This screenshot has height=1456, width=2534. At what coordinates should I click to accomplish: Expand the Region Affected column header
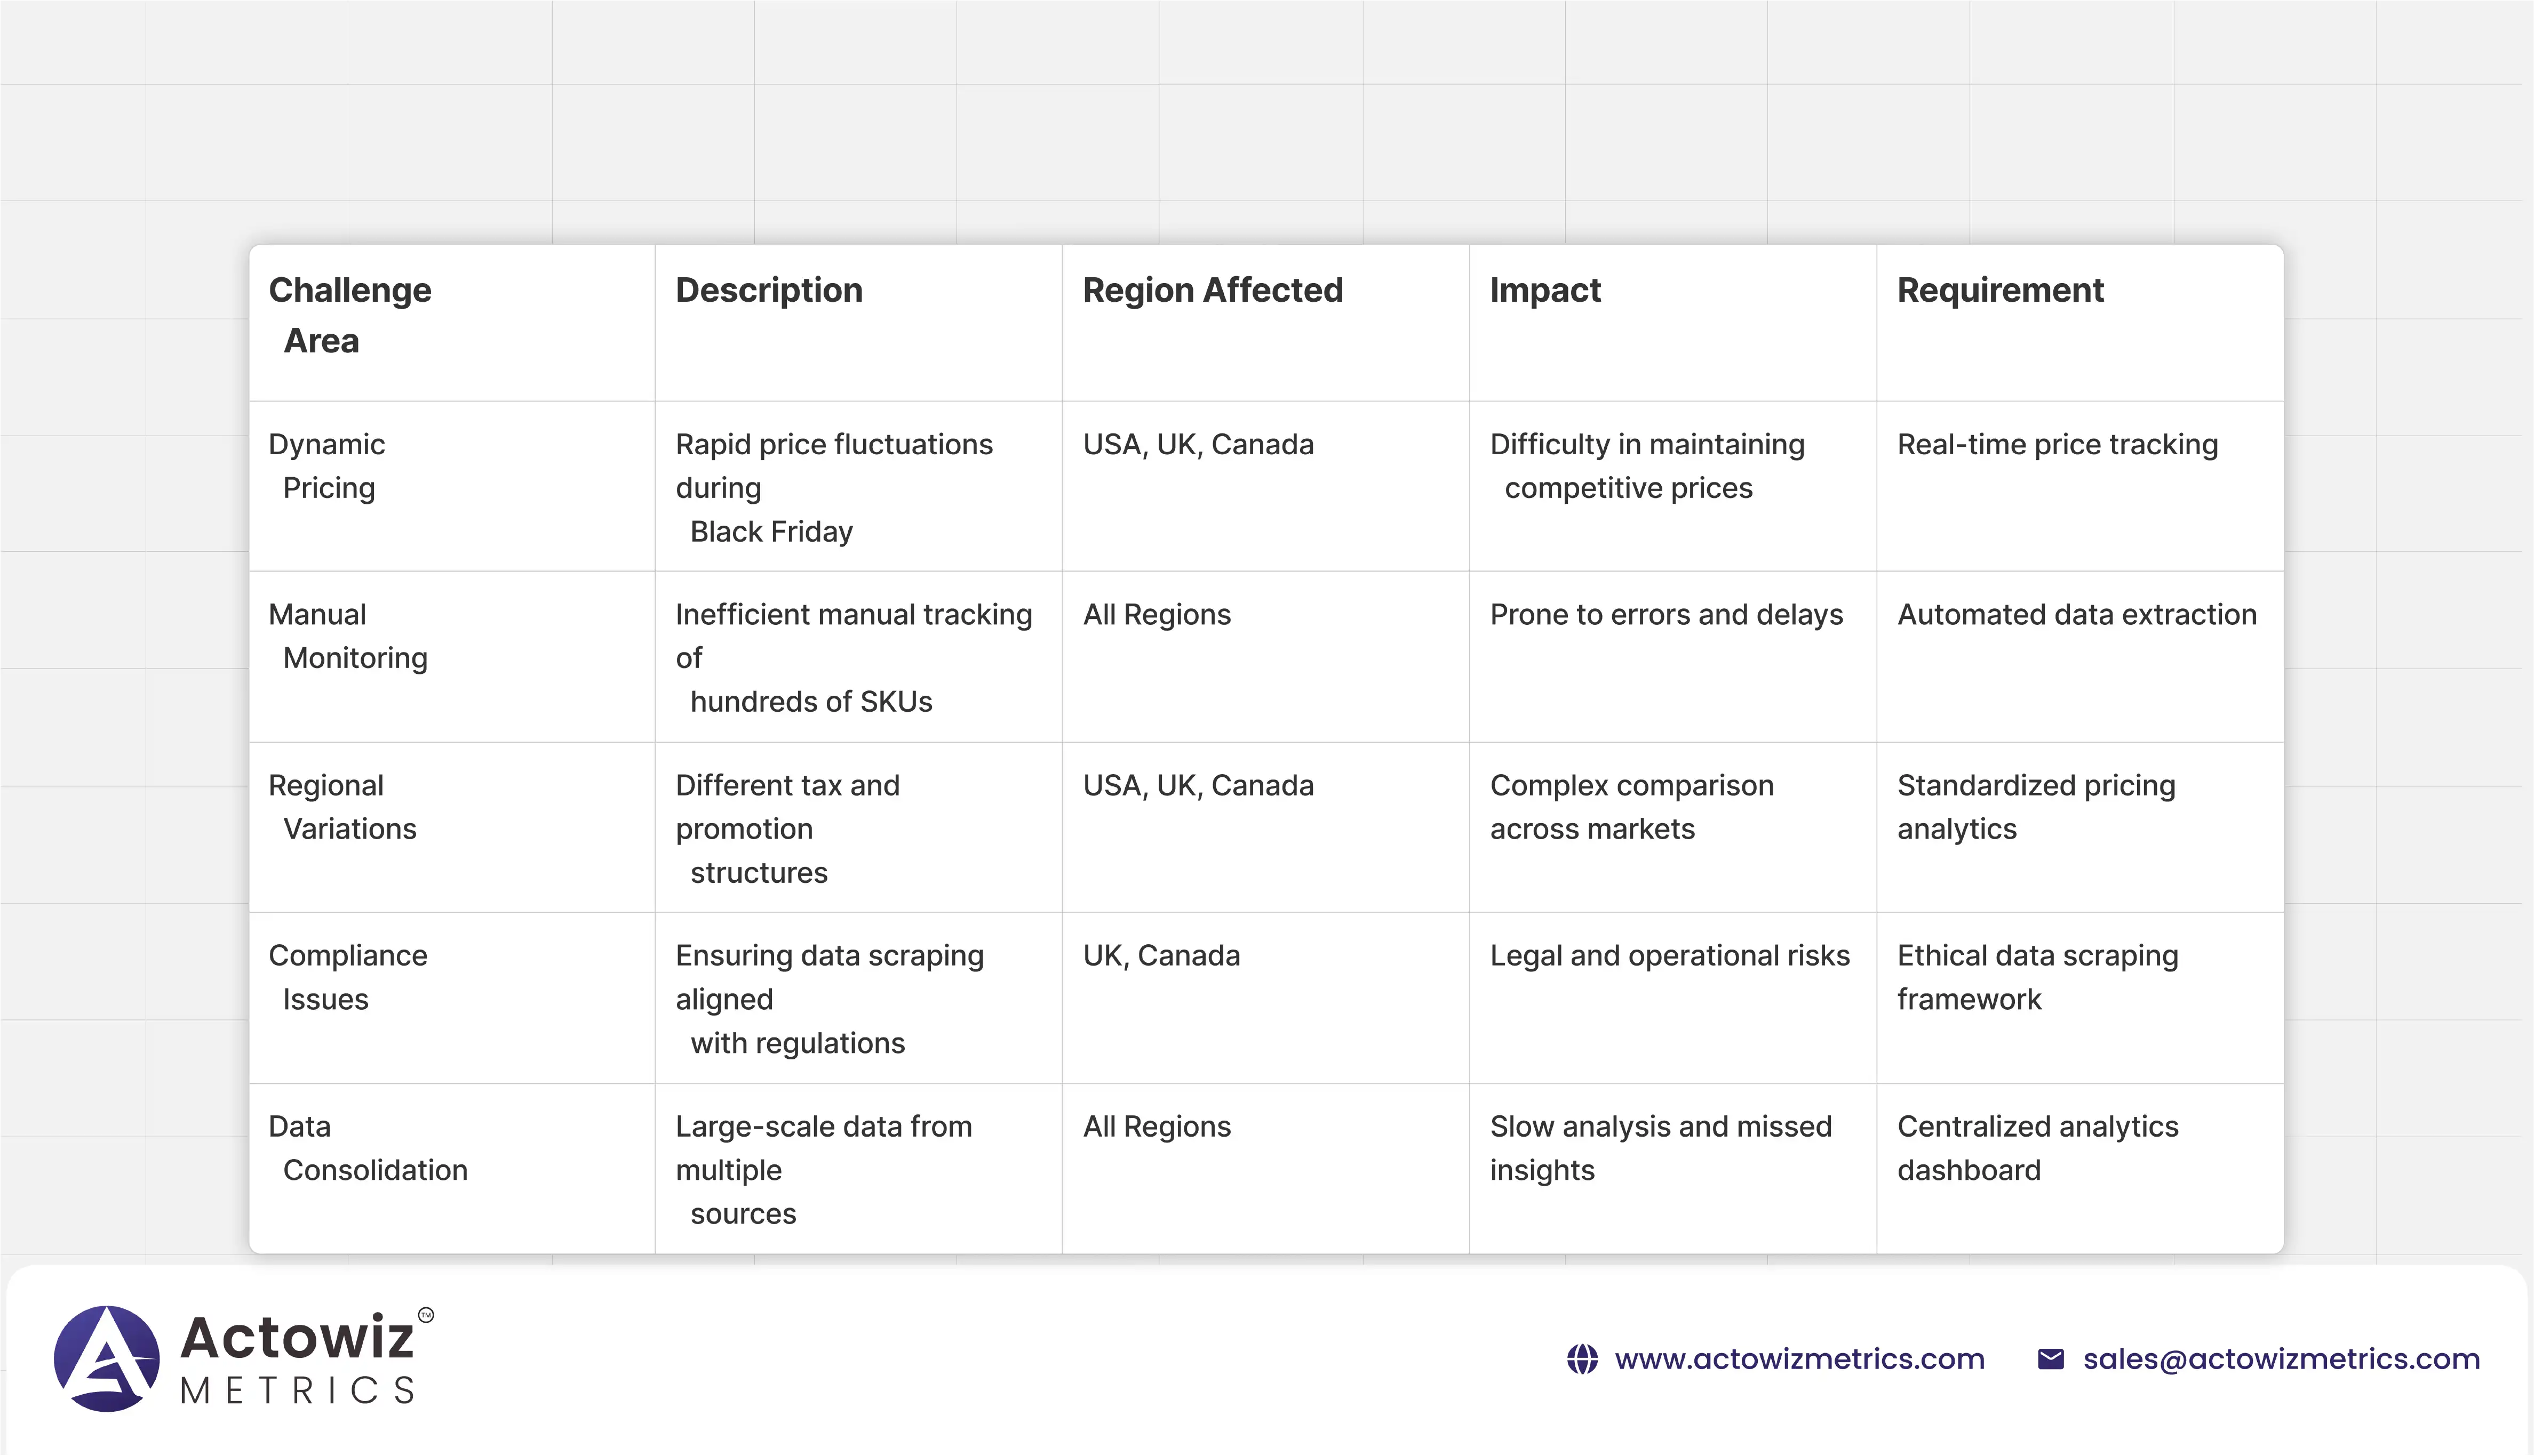tap(1213, 291)
